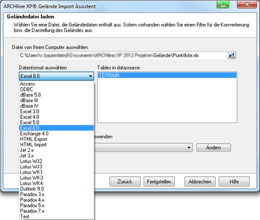Cancel the wizard with Abbrechen
This screenshot has height=220, width=260.
pyautogui.click(x=200, y=181)
